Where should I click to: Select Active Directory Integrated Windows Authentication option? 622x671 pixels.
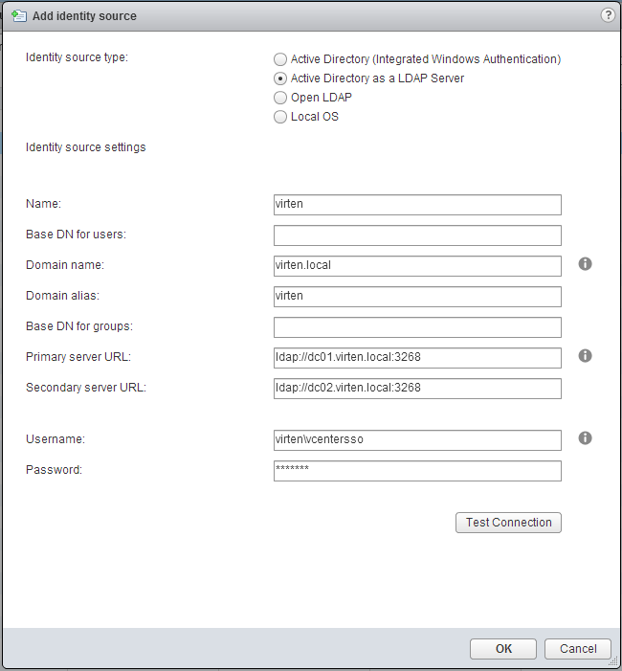[280, 59]
